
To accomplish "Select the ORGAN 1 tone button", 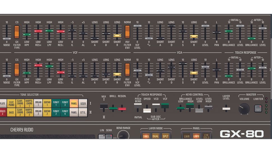I will 38,103.
